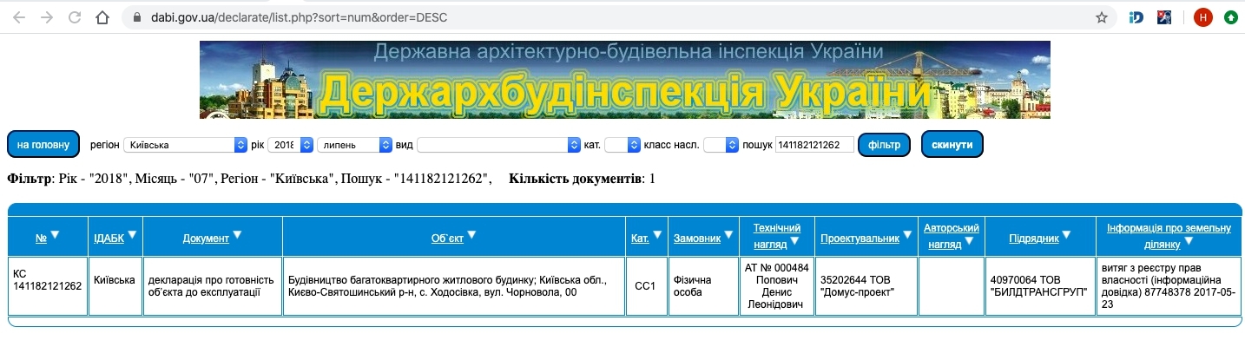Select the Фізична особа cell
This screenshot has width=1245, height=340.
point(704,286)
